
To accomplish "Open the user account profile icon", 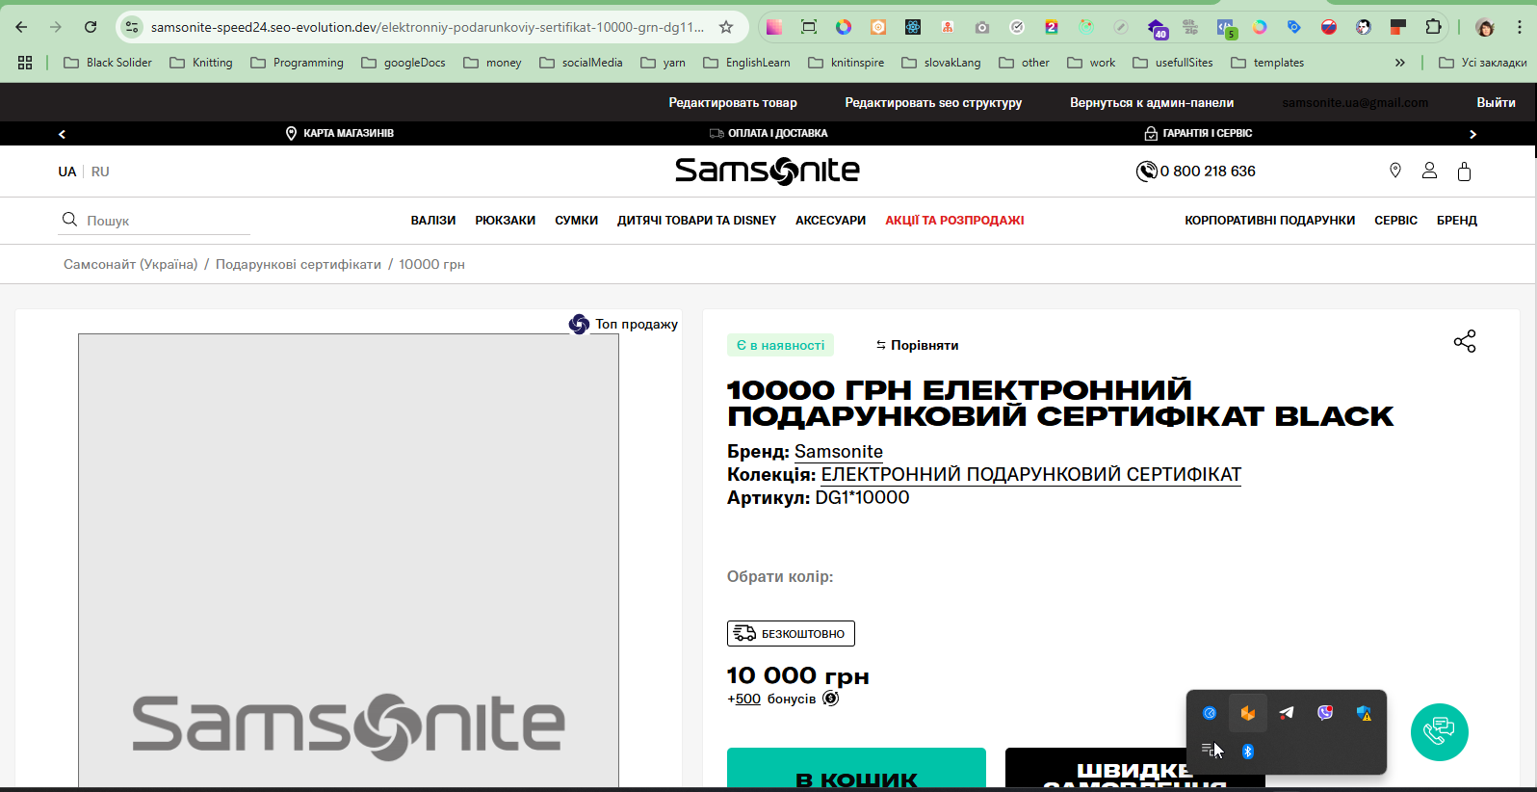I will coord(1429,171).
